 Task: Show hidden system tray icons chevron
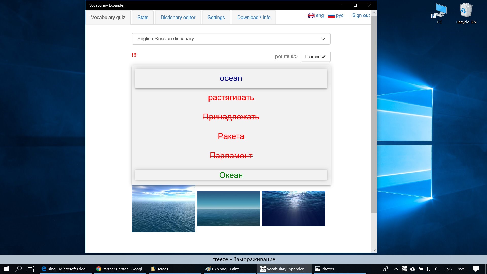point(396,269)
